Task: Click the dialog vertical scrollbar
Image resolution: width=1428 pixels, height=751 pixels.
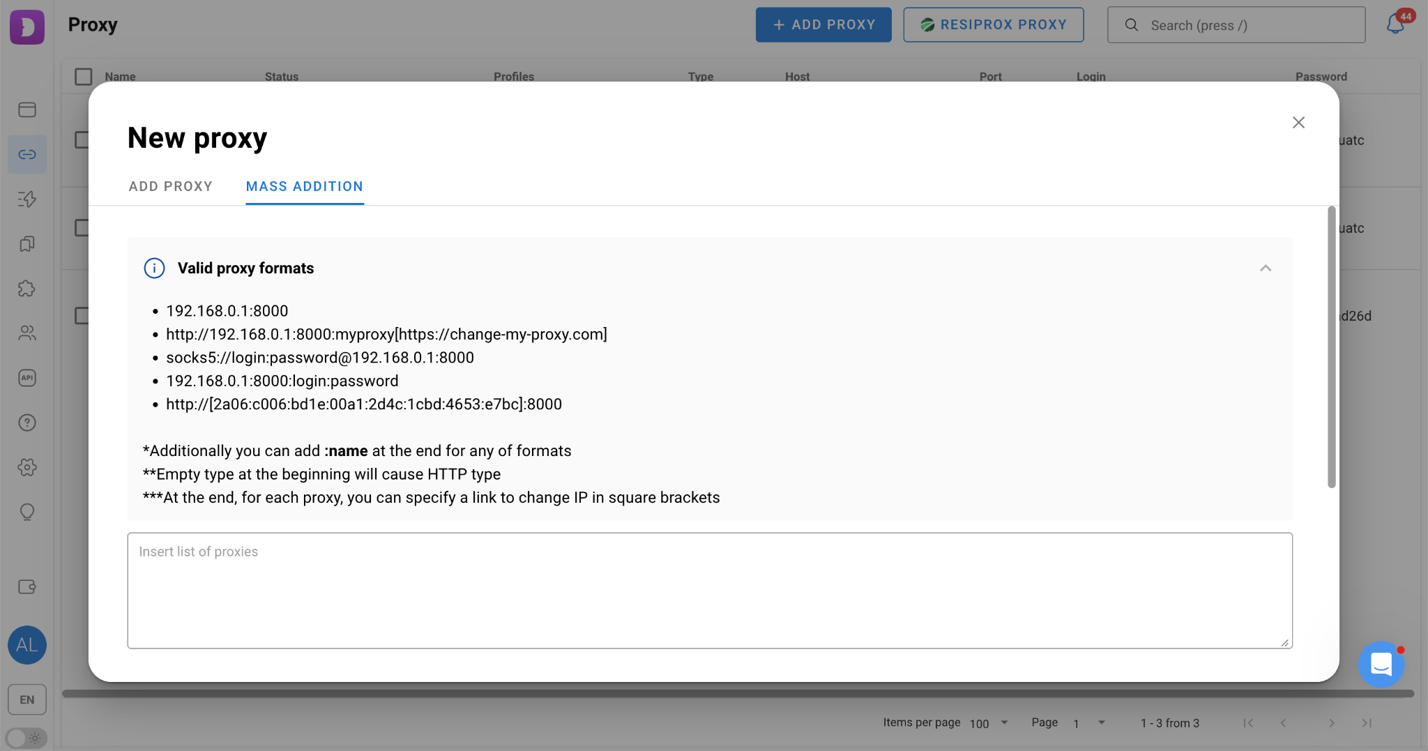Action: point(1331,347)
